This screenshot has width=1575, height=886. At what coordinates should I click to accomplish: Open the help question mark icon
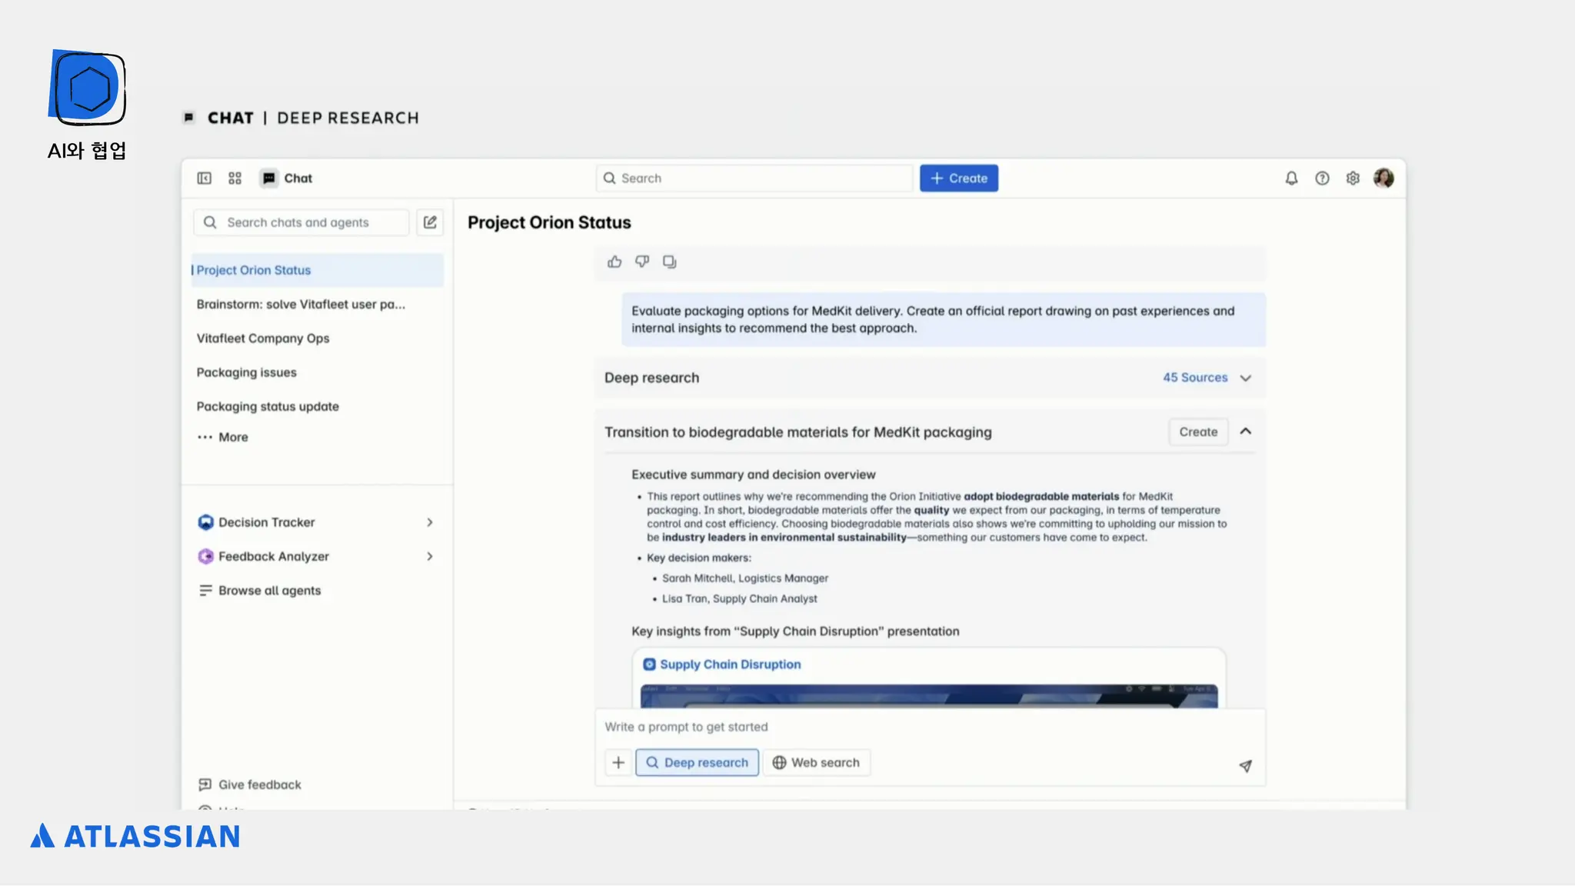point(1322,178)
